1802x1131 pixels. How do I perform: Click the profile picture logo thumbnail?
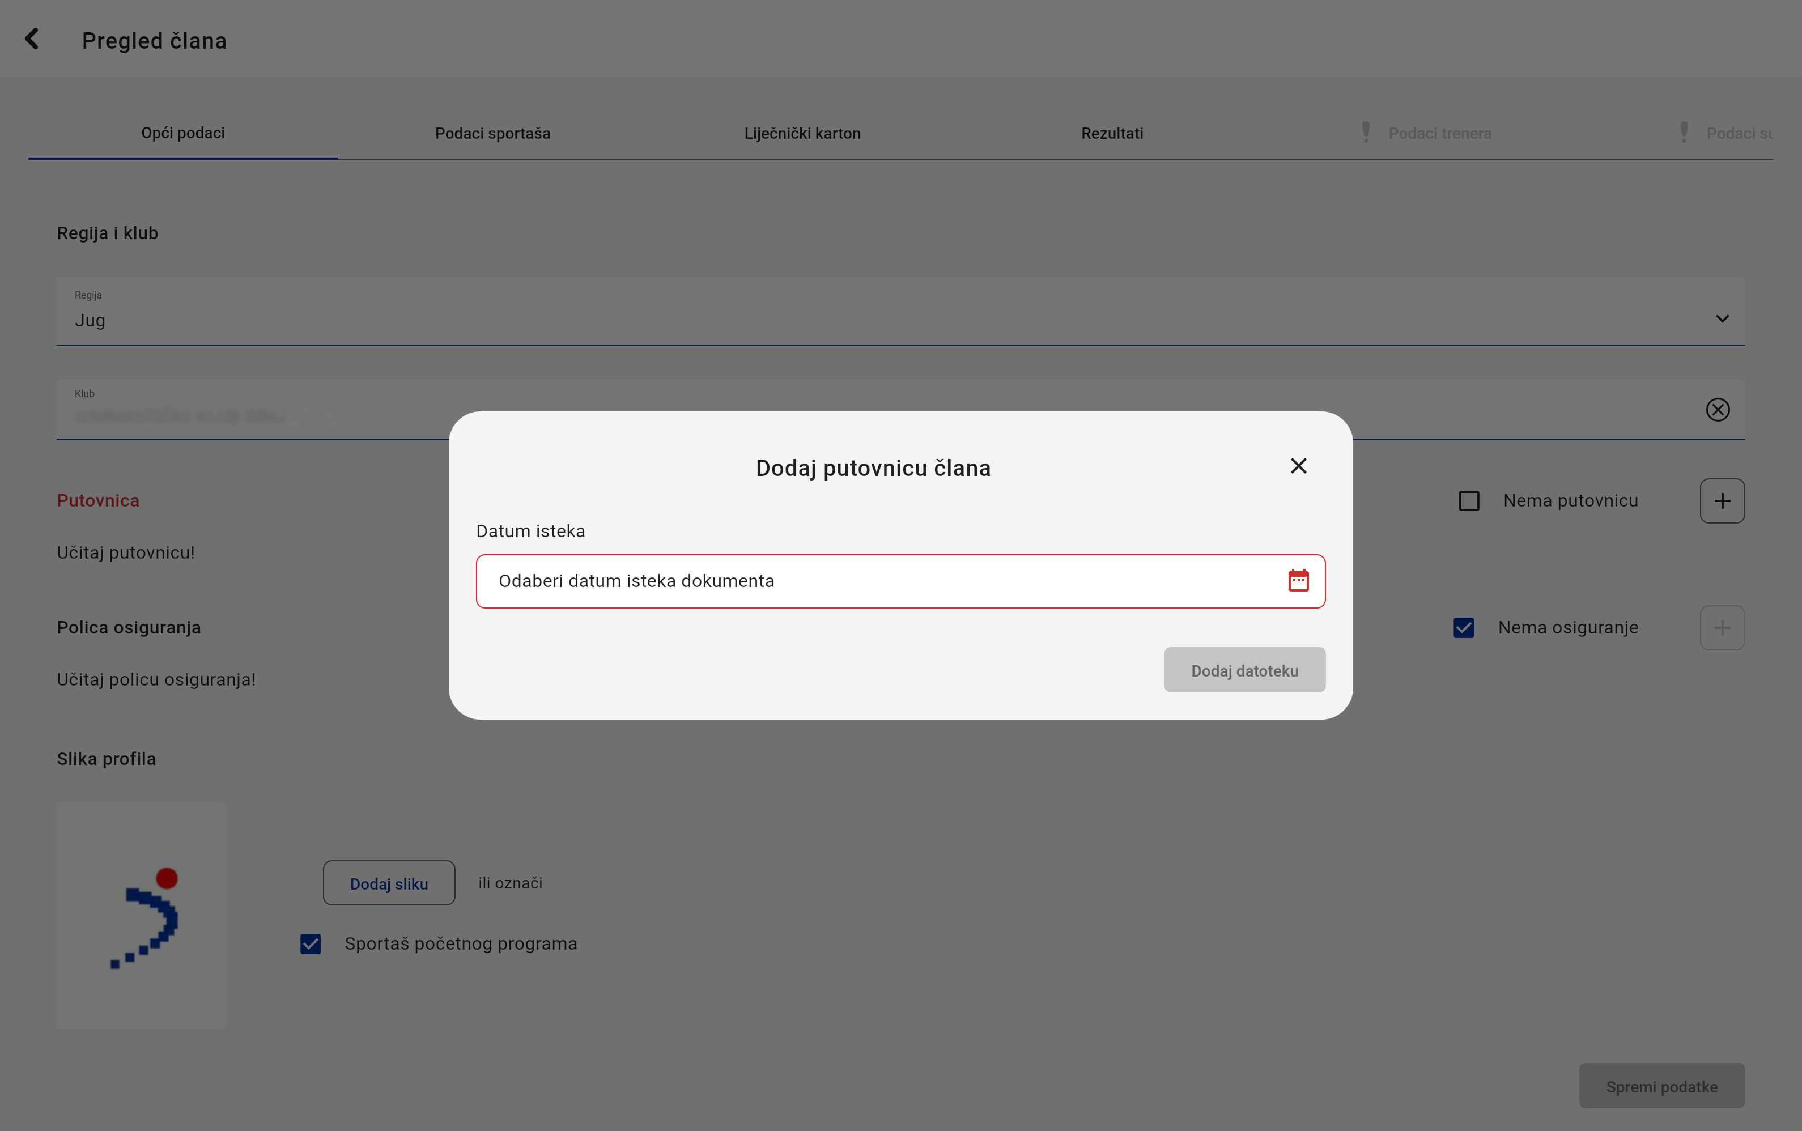[x=141, y=916]
